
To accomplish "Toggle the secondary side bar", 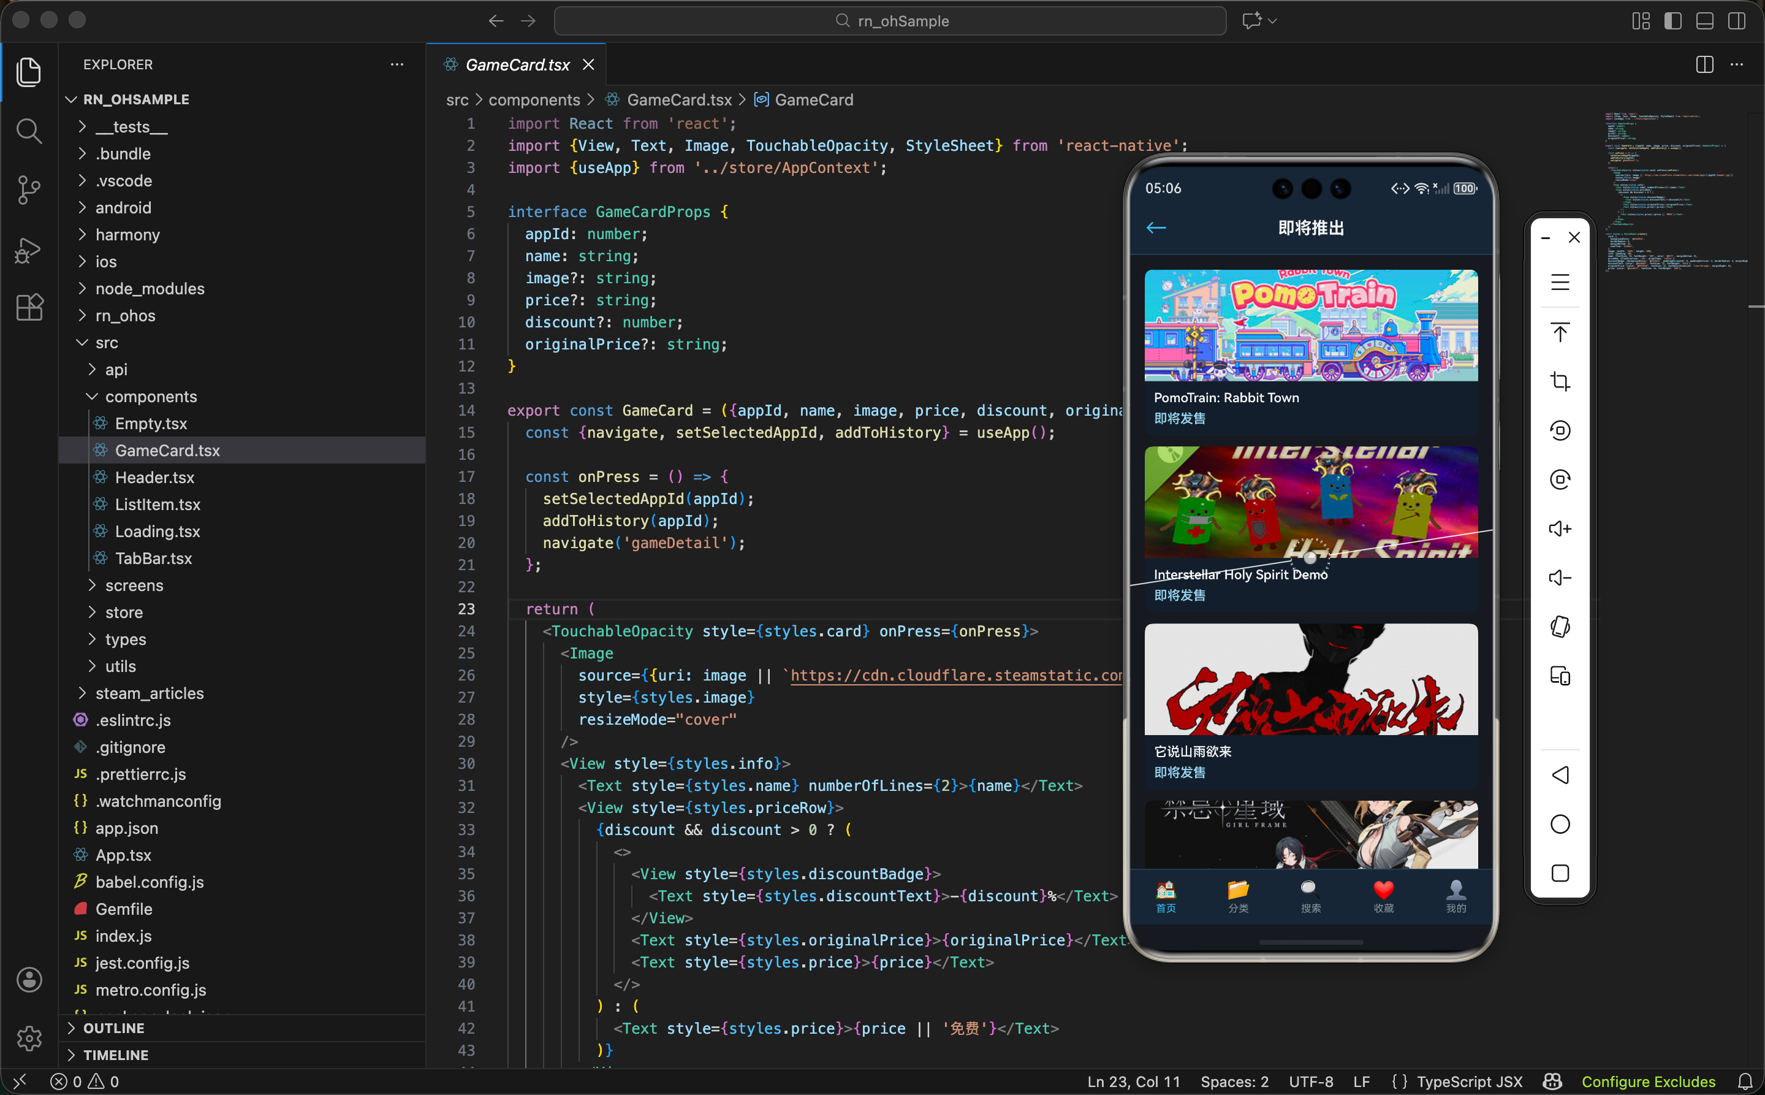I will click(x=1736, y=21).
